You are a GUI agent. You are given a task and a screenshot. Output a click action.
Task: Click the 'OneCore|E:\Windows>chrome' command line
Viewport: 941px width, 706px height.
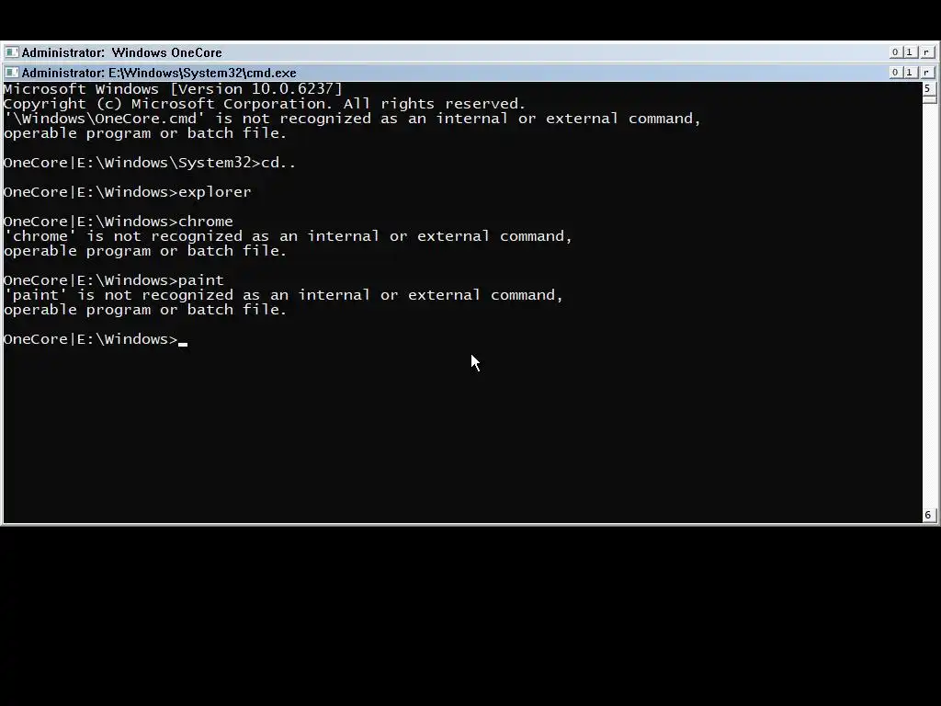click(x=119, y=222)
